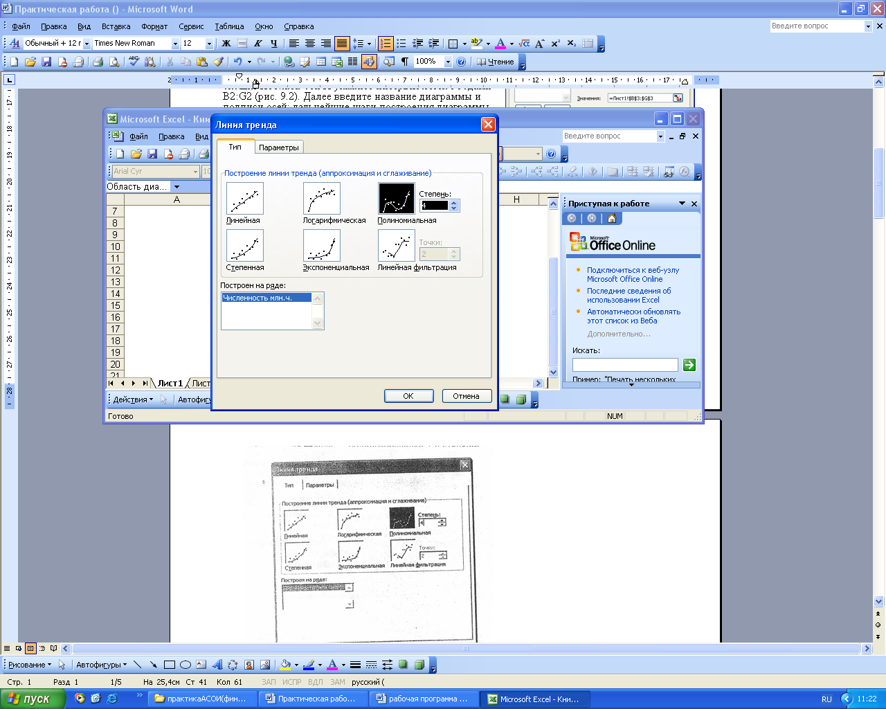Select the Степенная trend type
This screenshot has width=886, height=709.
pos(245,246)
